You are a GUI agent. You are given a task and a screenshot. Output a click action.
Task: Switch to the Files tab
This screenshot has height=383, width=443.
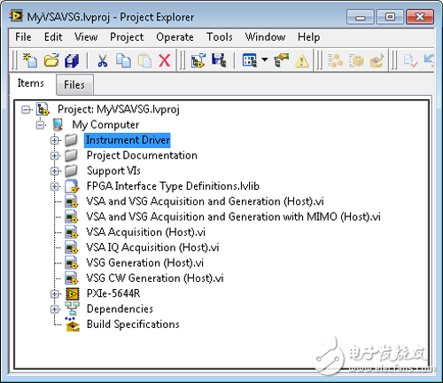tap(74, 85)
